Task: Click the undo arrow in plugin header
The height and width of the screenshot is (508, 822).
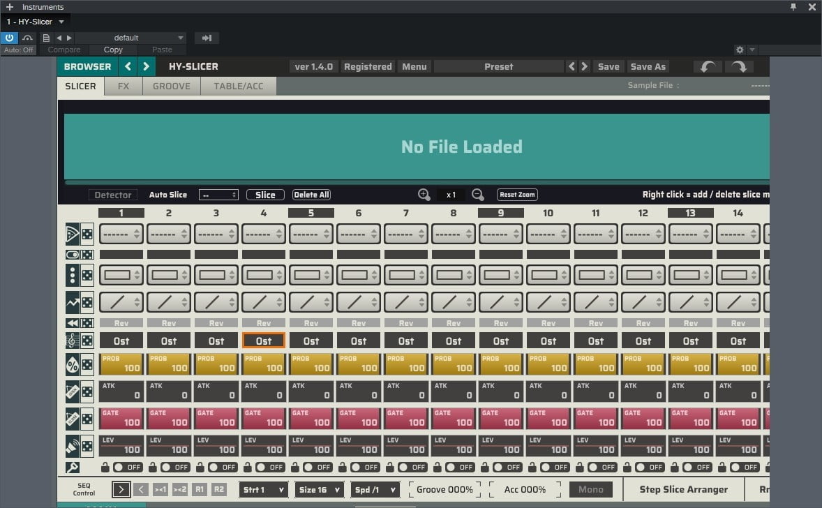Action: point(708,66)
